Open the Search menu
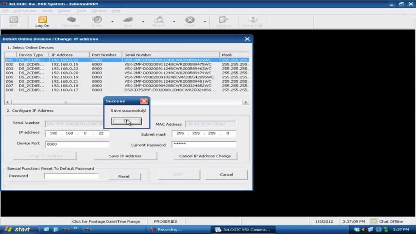Viewport: 416px width, 234px height. tap(64, 11)
